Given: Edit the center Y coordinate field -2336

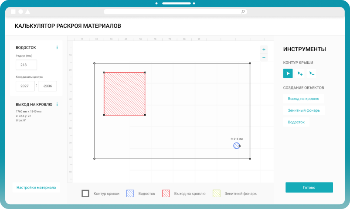Looking at the screenshot, I should [47, 86].
